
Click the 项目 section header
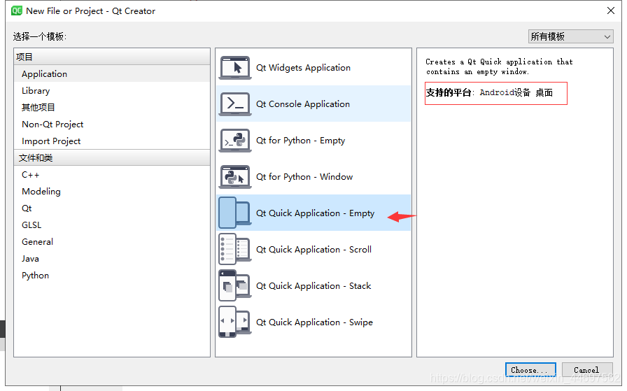pos(112,57)
